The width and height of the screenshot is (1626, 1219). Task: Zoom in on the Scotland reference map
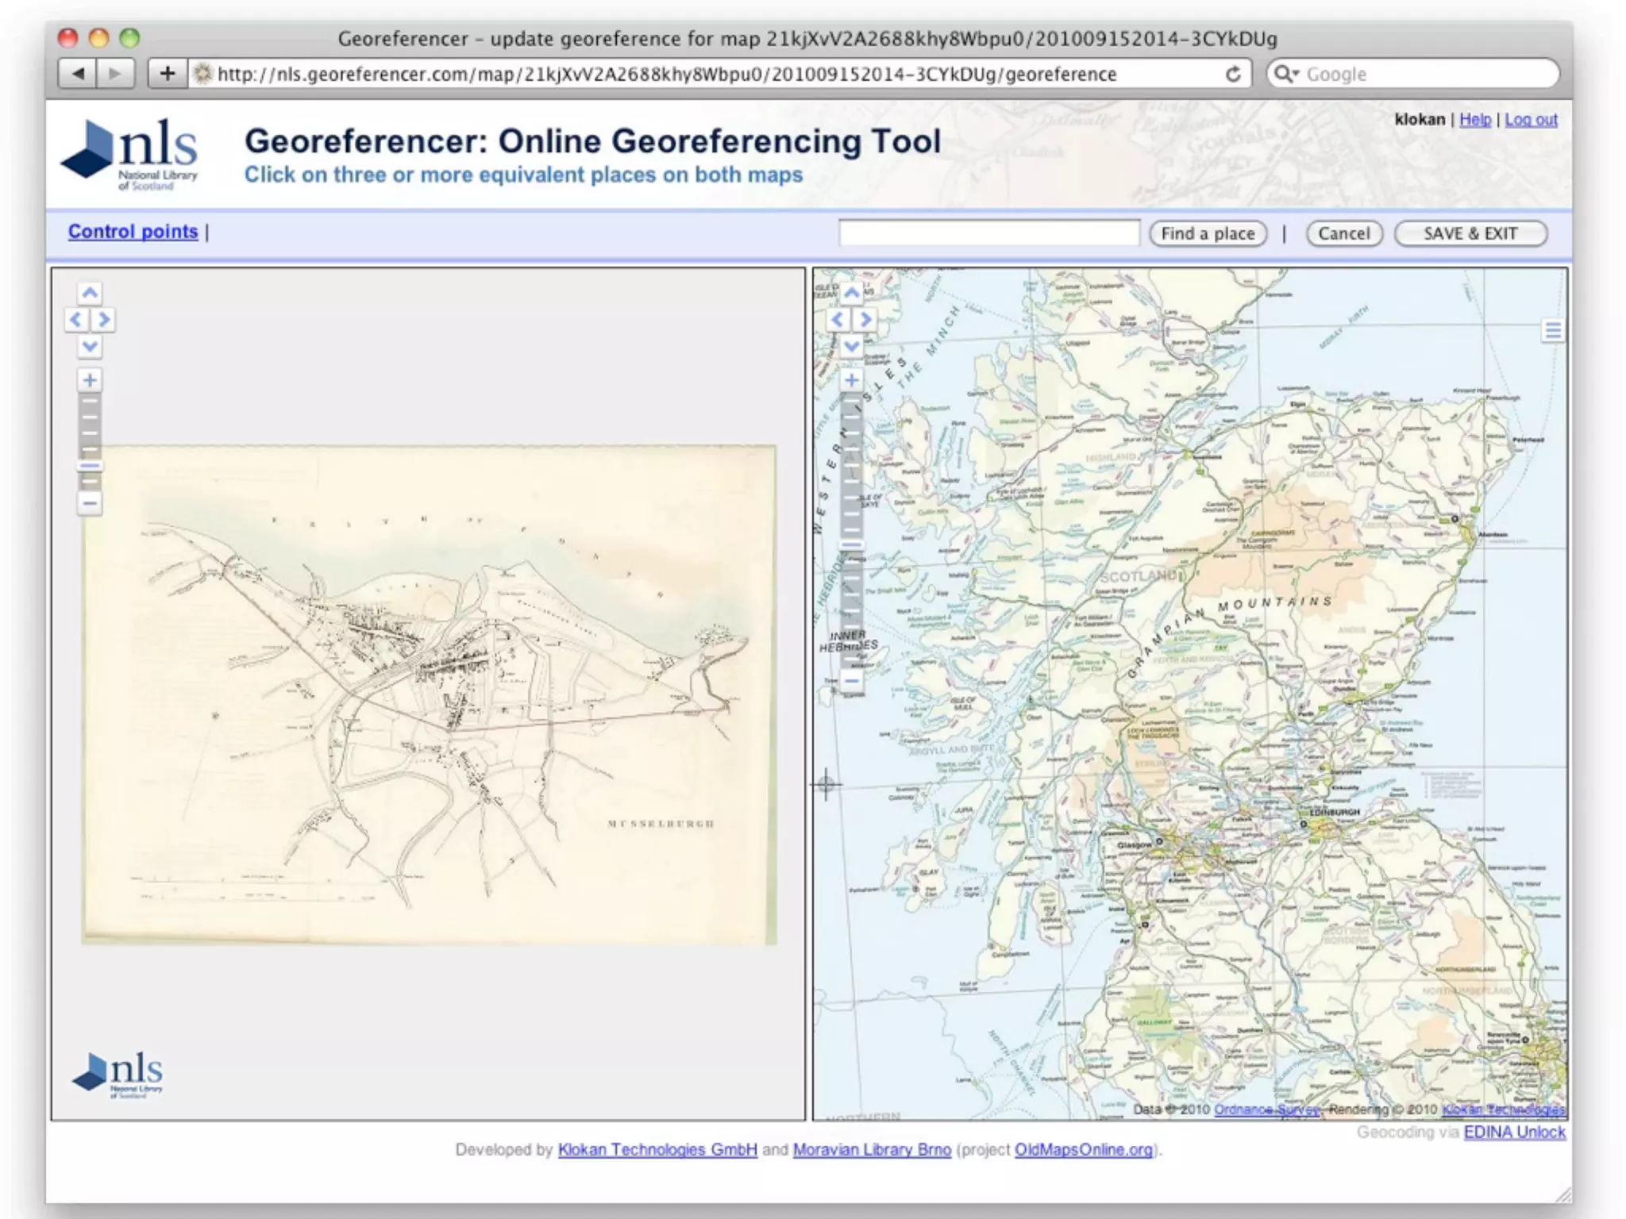click(851, 380)
